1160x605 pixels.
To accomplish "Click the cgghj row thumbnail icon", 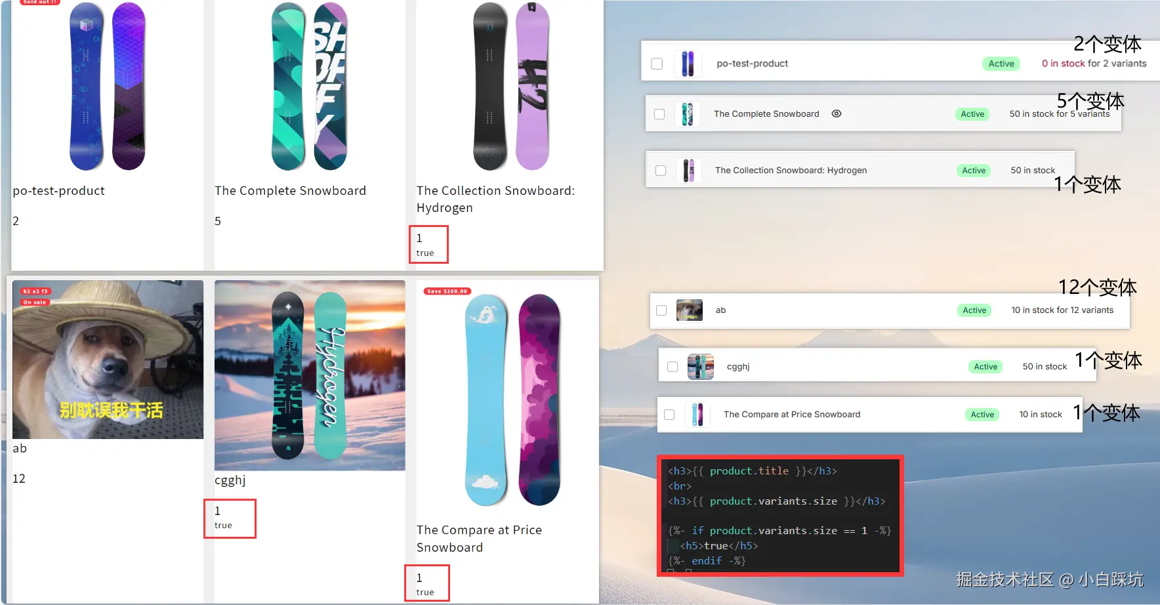I will [701, 367].
